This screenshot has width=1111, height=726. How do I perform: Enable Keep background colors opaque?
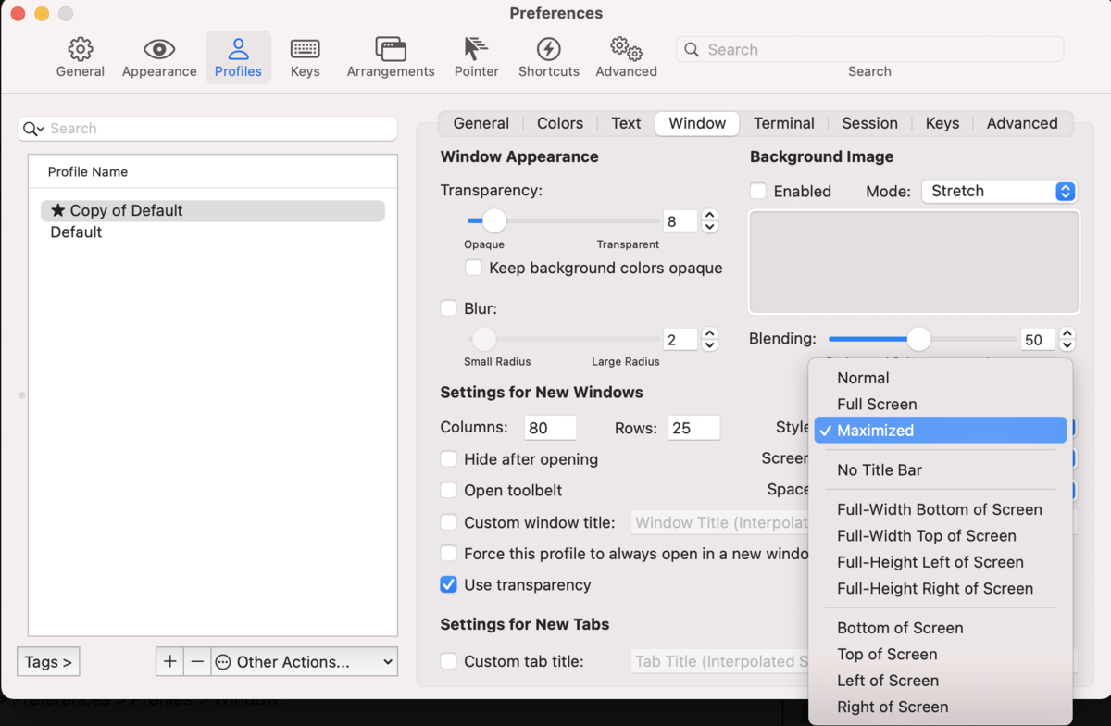[x=473, y=268]
